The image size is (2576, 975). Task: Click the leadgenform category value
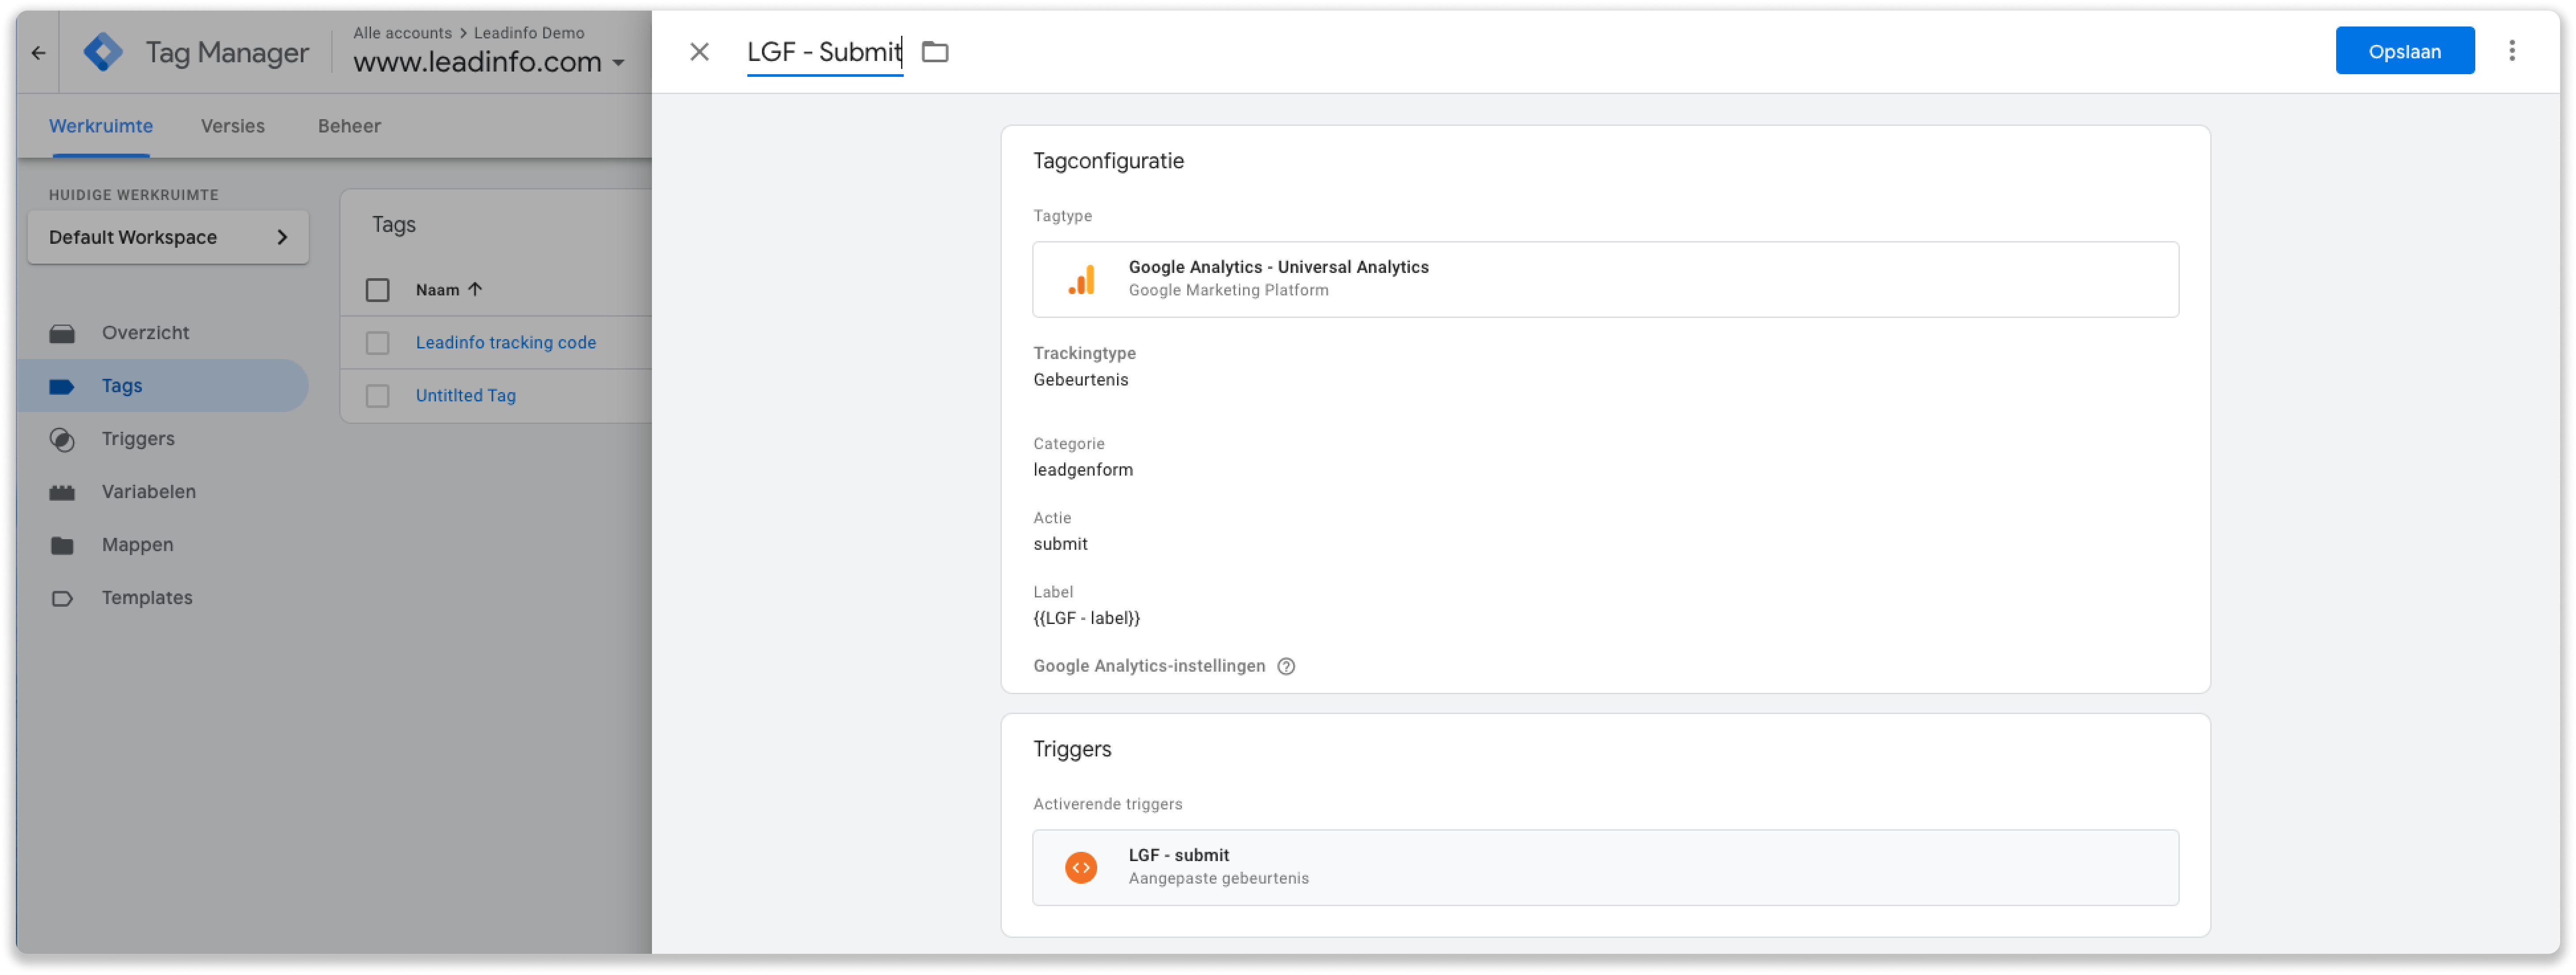[x=1082, y=470]
